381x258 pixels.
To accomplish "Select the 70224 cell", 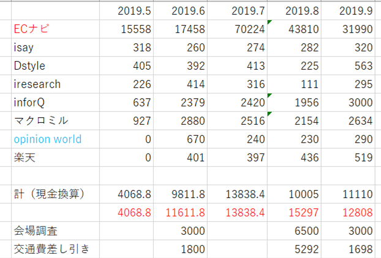I will point(238,29).
